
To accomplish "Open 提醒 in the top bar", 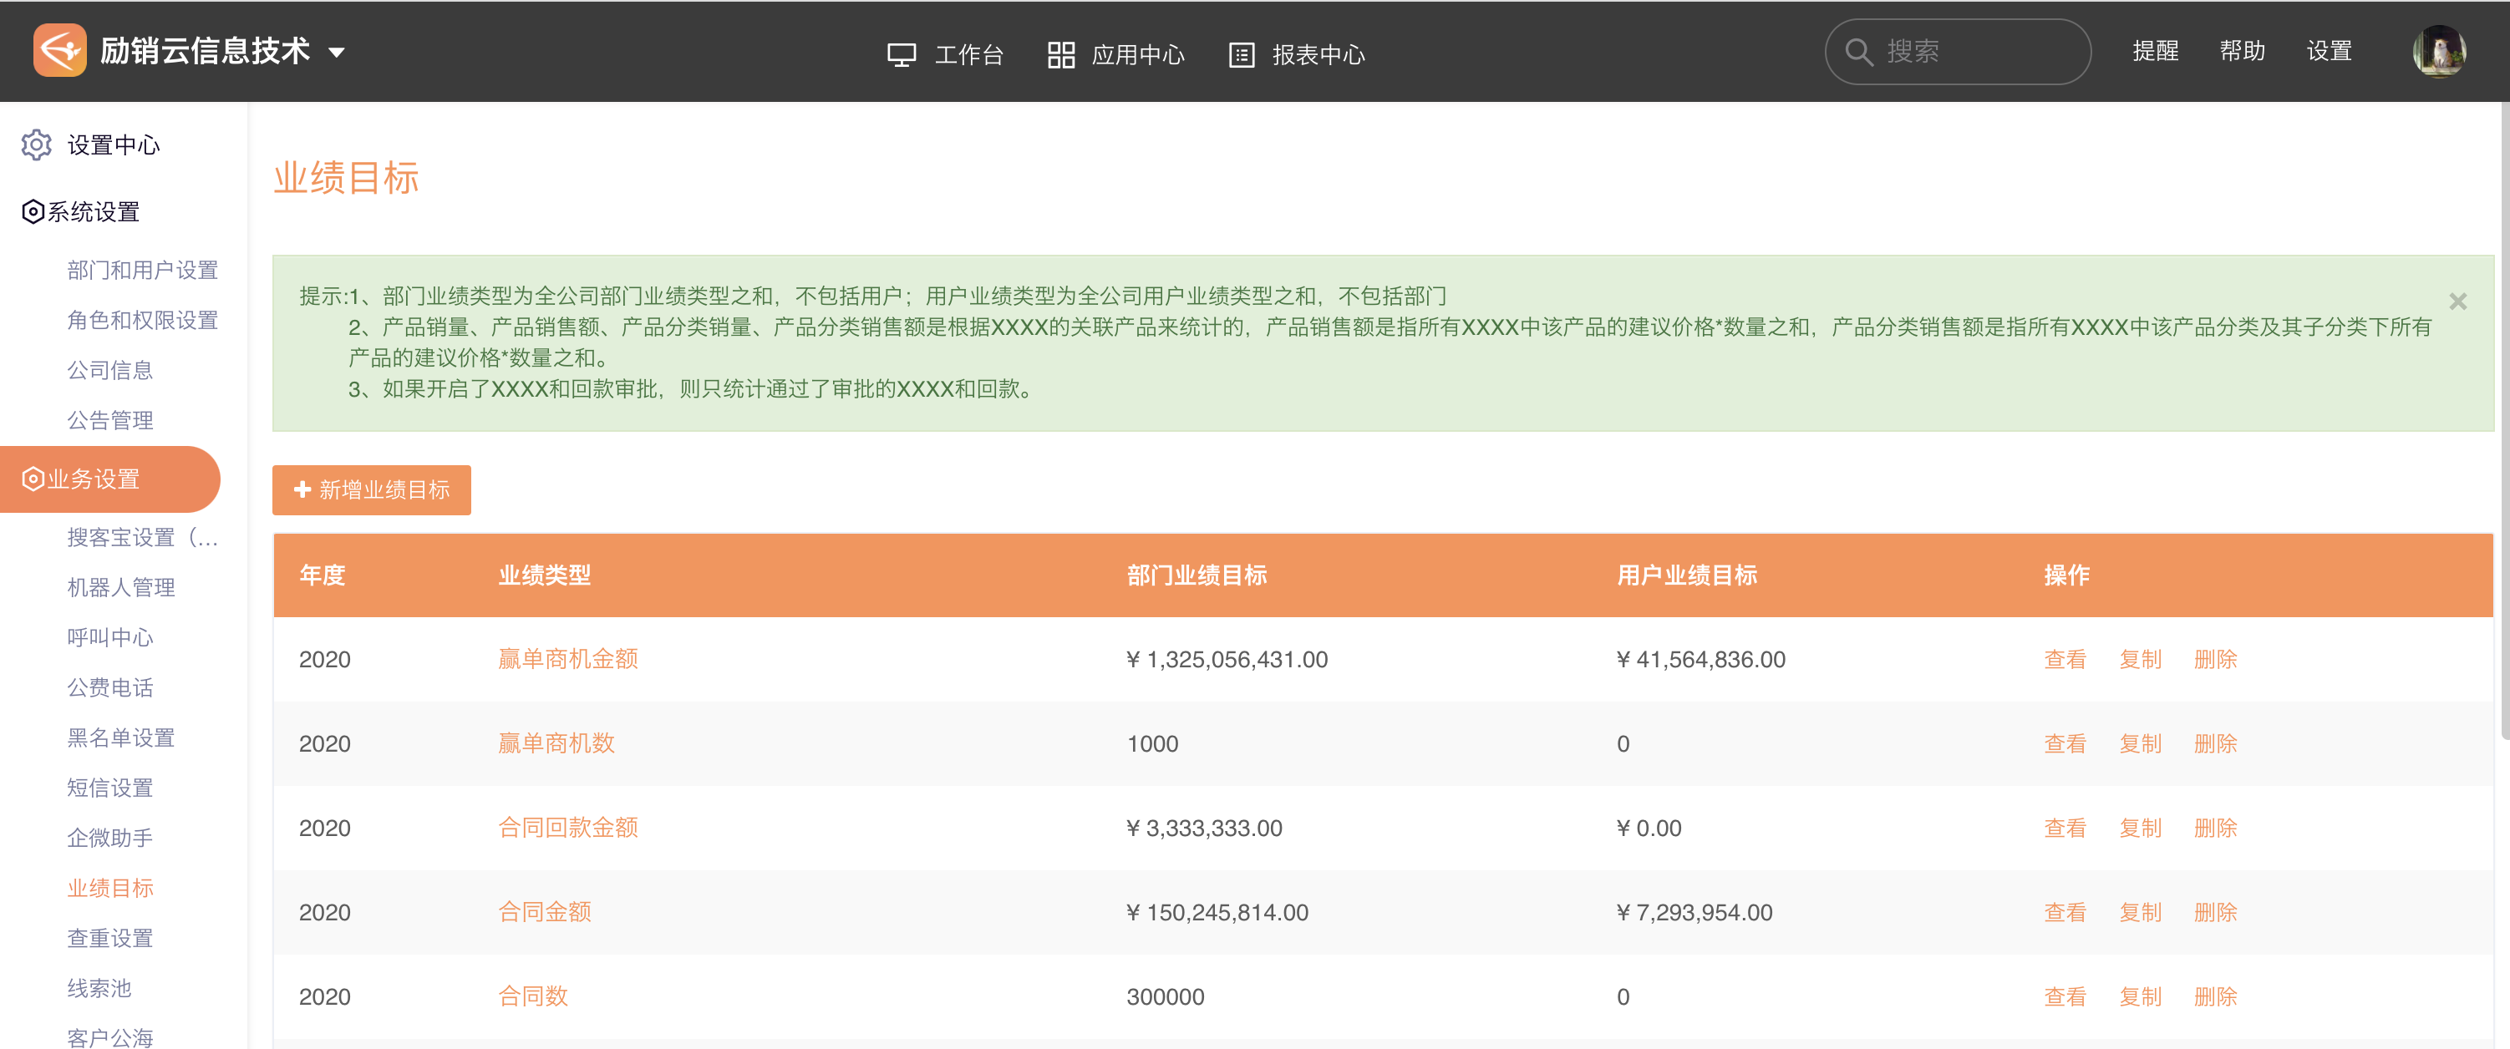I will pyautogui.click(x=2154, y=52).
